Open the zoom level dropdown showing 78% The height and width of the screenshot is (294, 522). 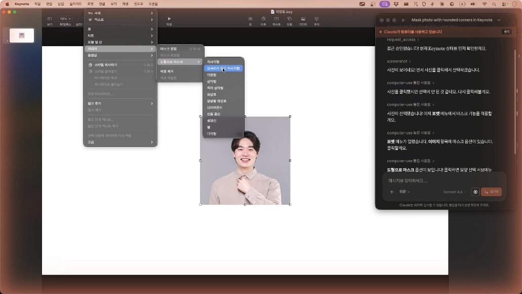tap(65, 19)
